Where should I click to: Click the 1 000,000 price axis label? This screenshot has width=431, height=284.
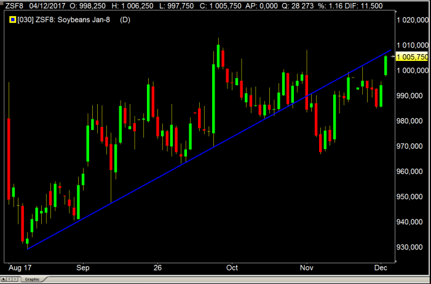[x=413, y=70]
